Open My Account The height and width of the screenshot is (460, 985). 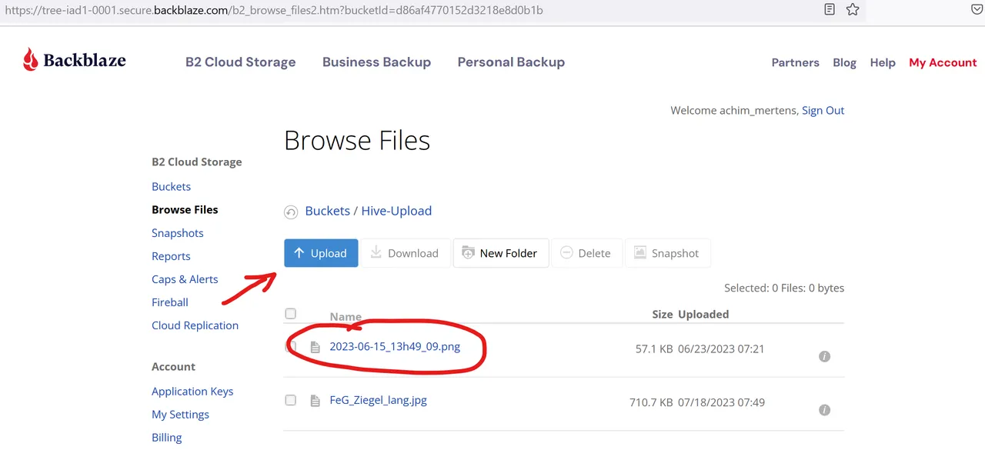click(x=943, y=63)
